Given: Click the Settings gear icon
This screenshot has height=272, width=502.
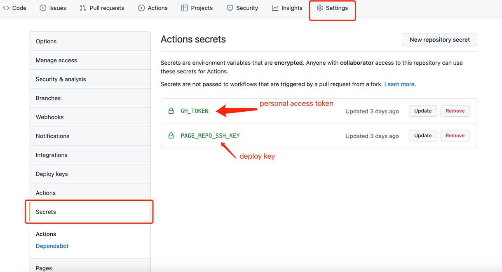Looking at the screenshot, I should pyautogui.click(x=320, y=8).
